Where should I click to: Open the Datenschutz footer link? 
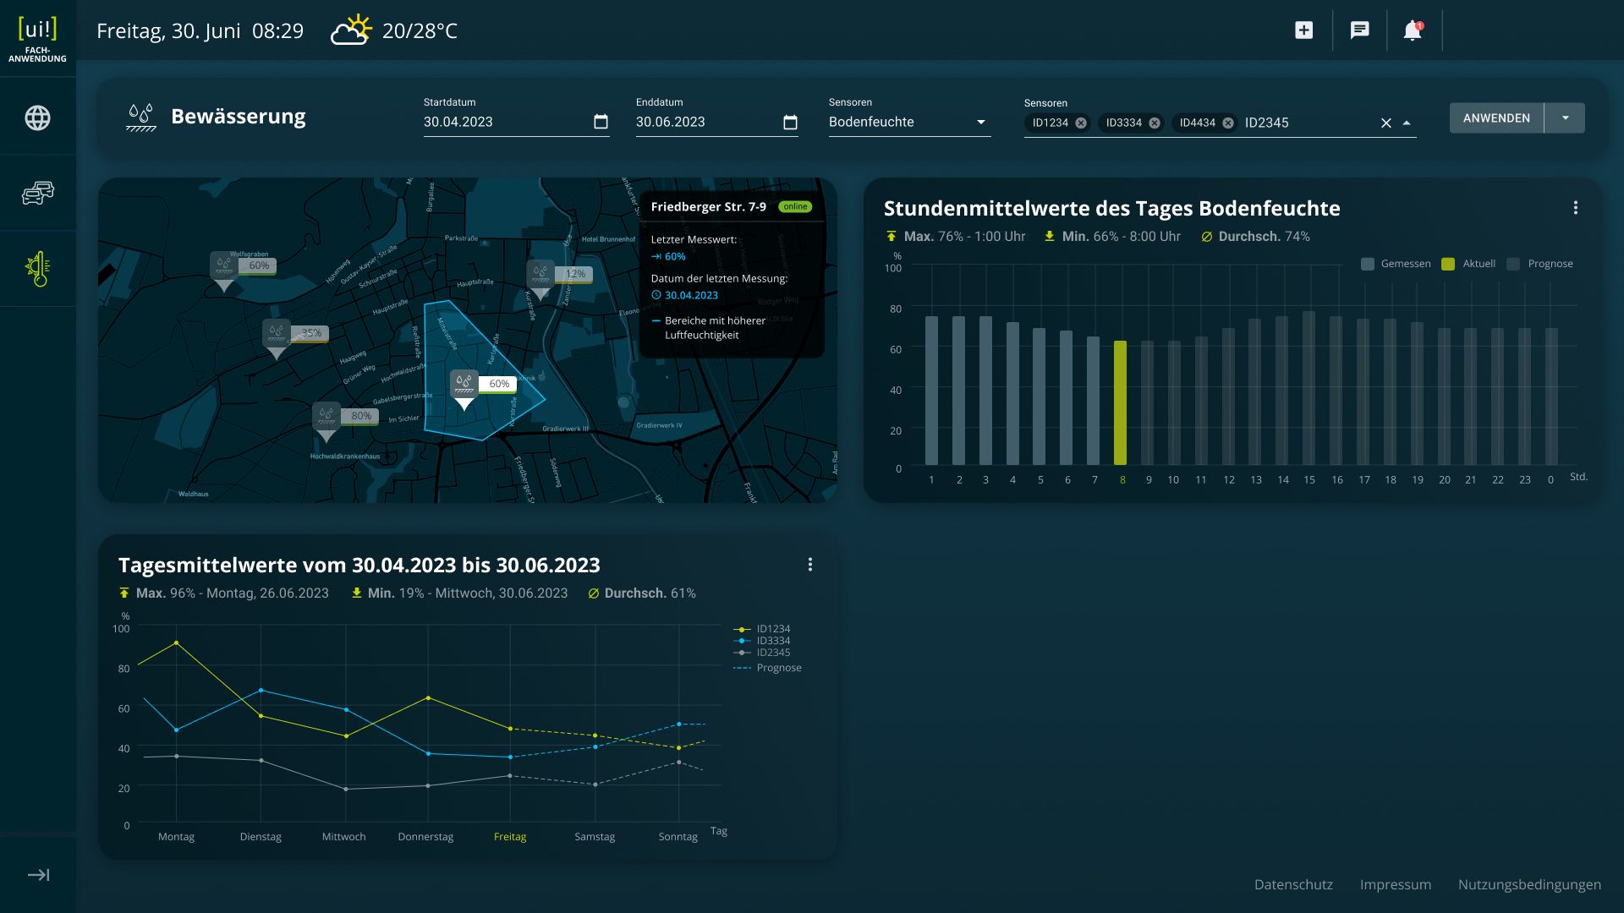(1293, 884)
